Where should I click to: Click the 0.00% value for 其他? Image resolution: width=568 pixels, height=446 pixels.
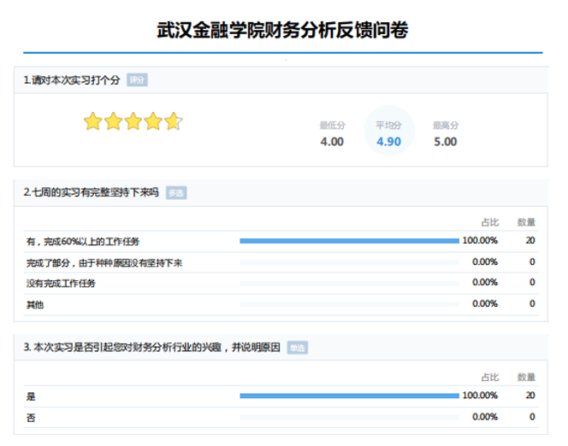[x=485, y=303]
